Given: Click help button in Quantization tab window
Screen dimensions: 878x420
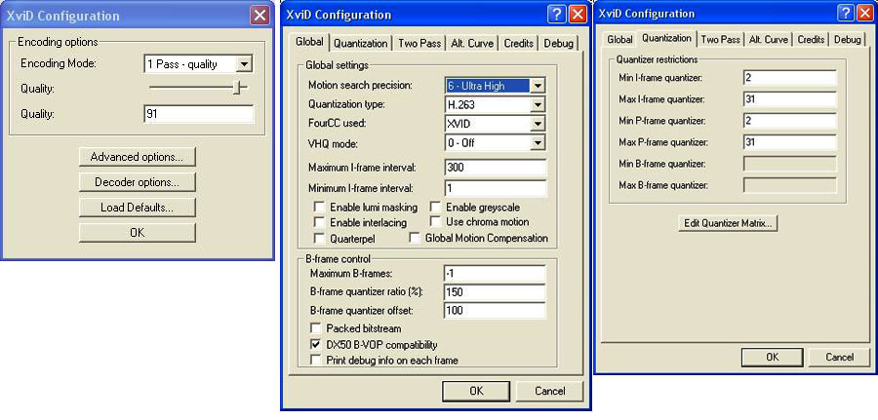Looking at the screenshot, I should coord(846,14).
